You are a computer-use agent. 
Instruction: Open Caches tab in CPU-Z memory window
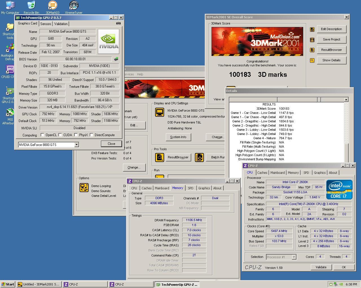click(x=146, y=188)
